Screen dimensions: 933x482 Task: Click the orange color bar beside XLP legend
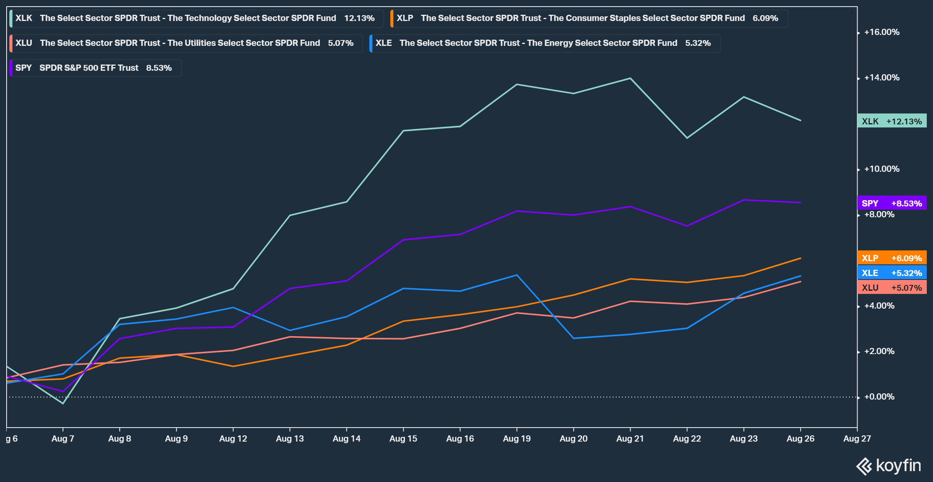pos(392,18)
